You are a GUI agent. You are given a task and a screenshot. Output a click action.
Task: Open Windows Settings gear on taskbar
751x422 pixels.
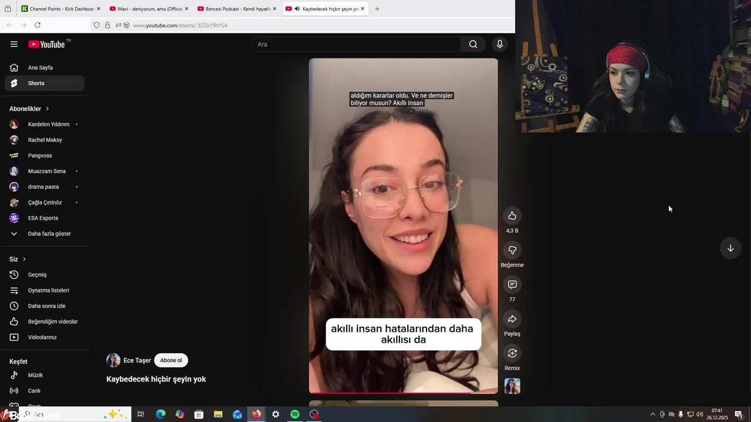coord(276,414)
